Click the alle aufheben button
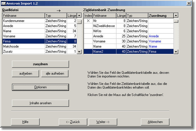196x131 pixels. [55, 73]
